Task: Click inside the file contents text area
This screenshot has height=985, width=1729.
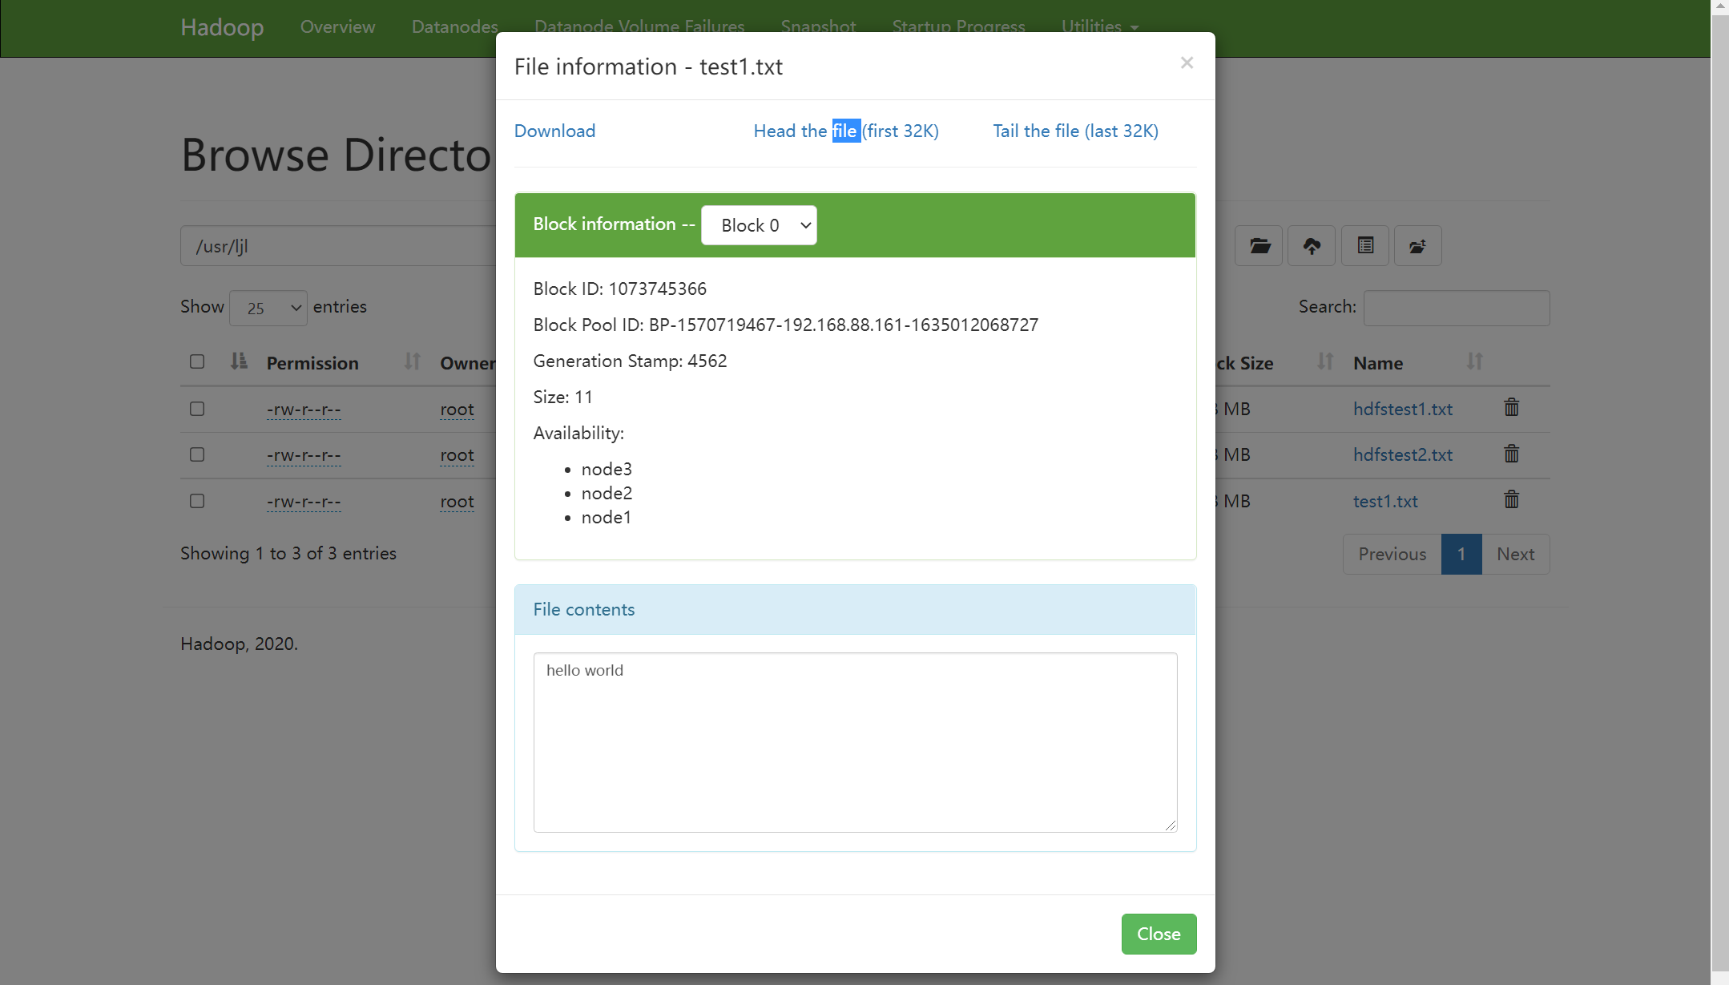Action: click(855, 742)
